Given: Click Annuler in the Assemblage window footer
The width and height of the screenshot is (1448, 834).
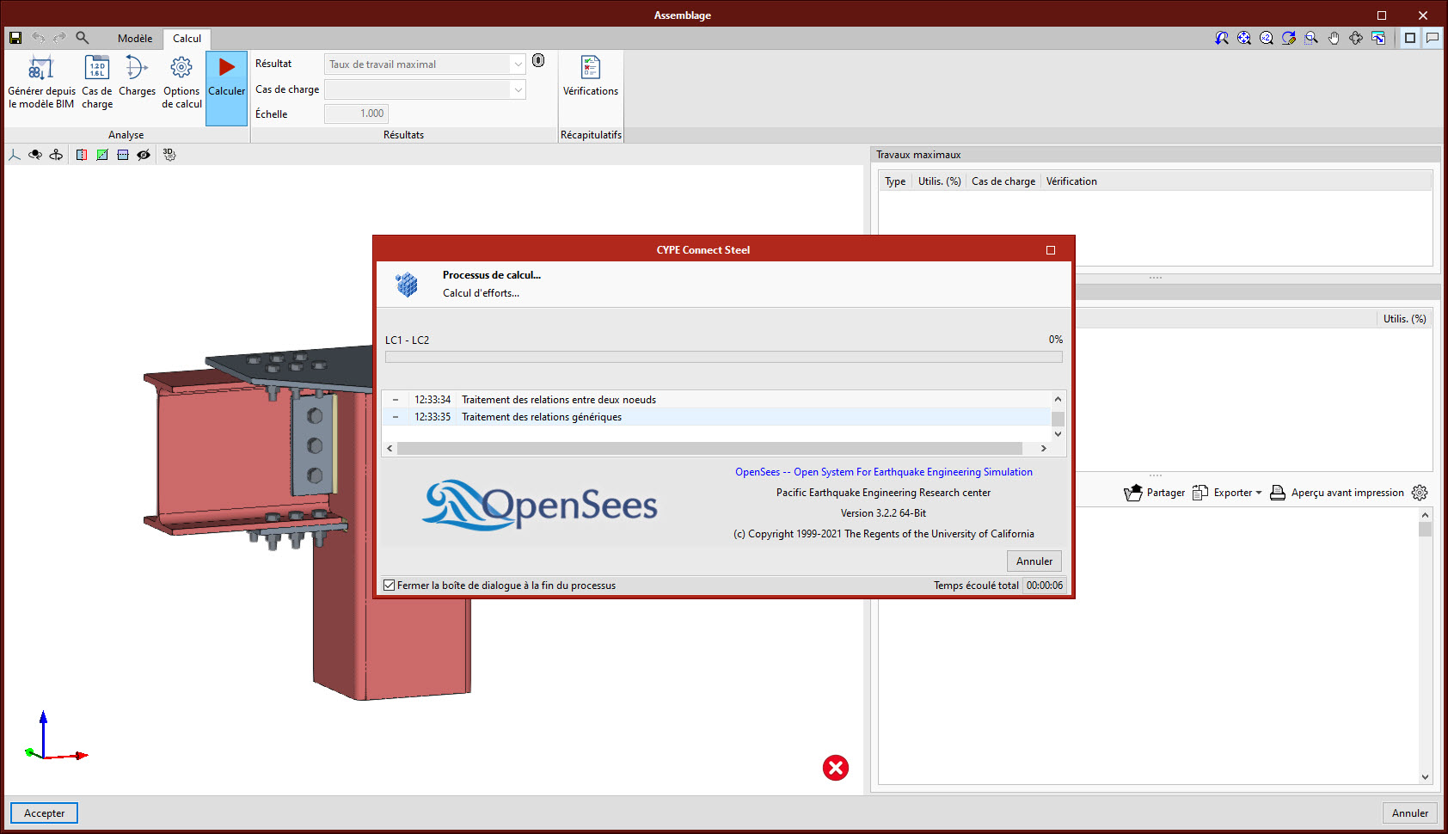Looking at the screenshot, I should click(1410, 813).
